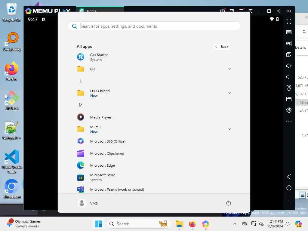Jump to letter M apps index
The width and height of the screenshot is (308, 231).
point(81,105)
